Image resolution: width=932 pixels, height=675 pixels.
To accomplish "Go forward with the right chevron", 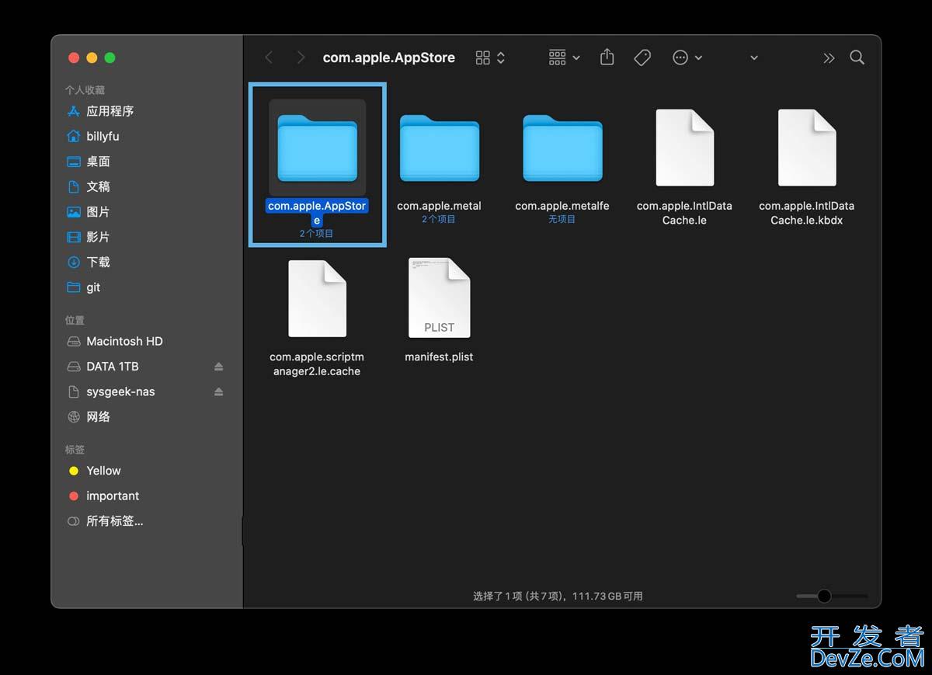I will [301, 57].
